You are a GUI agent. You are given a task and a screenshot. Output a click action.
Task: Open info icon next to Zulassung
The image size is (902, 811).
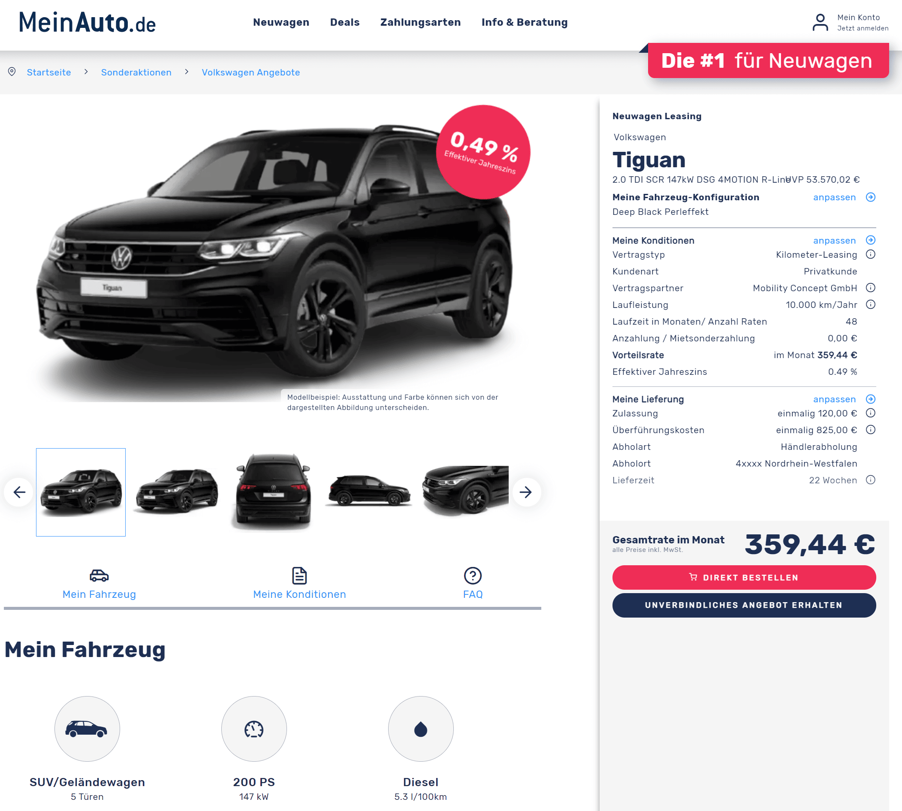870,413
